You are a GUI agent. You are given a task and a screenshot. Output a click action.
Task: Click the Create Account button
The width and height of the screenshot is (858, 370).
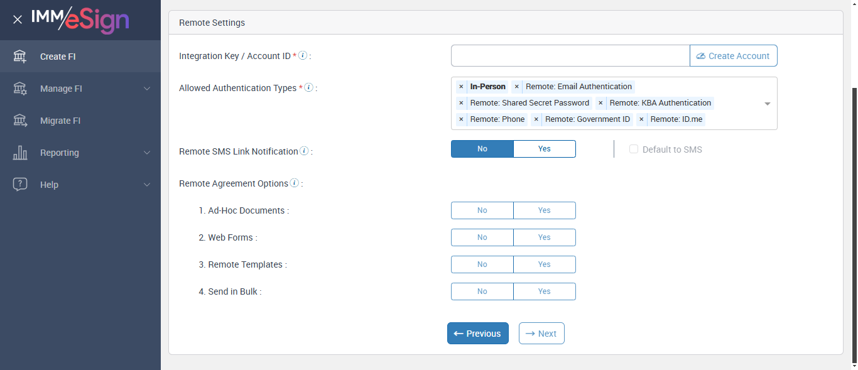733,56
